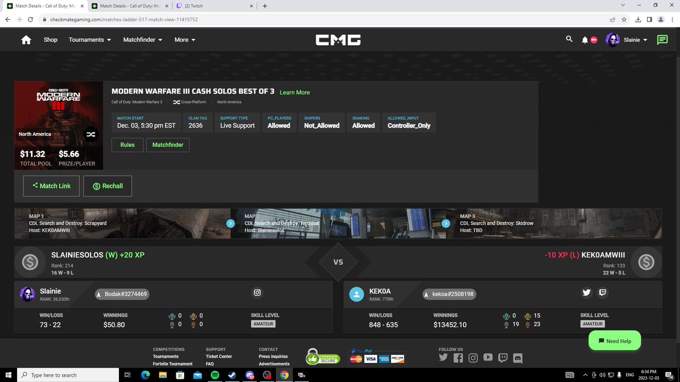680x382 pixels.
Task: Click the Need Help button
Action: (614, 341)
